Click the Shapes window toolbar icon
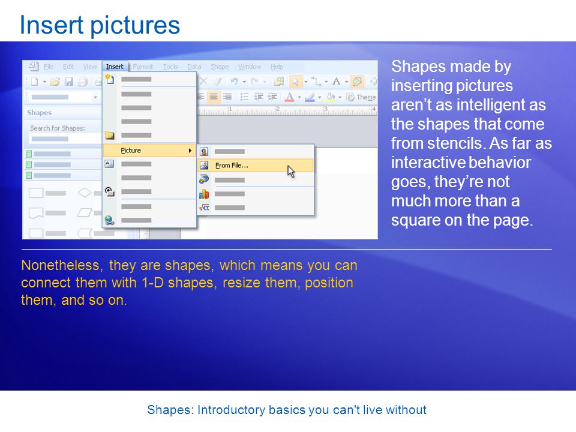 click(279, 81)
